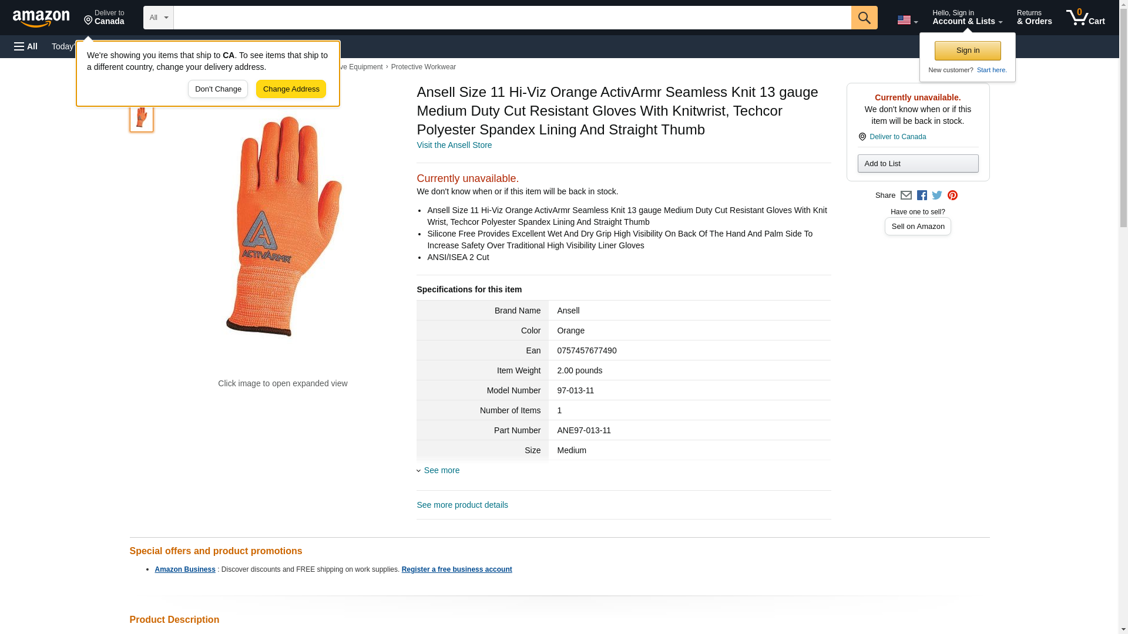Open Returns & Orders
The height and width of the screenshot is (634, 1128).
click(1035, 18)
